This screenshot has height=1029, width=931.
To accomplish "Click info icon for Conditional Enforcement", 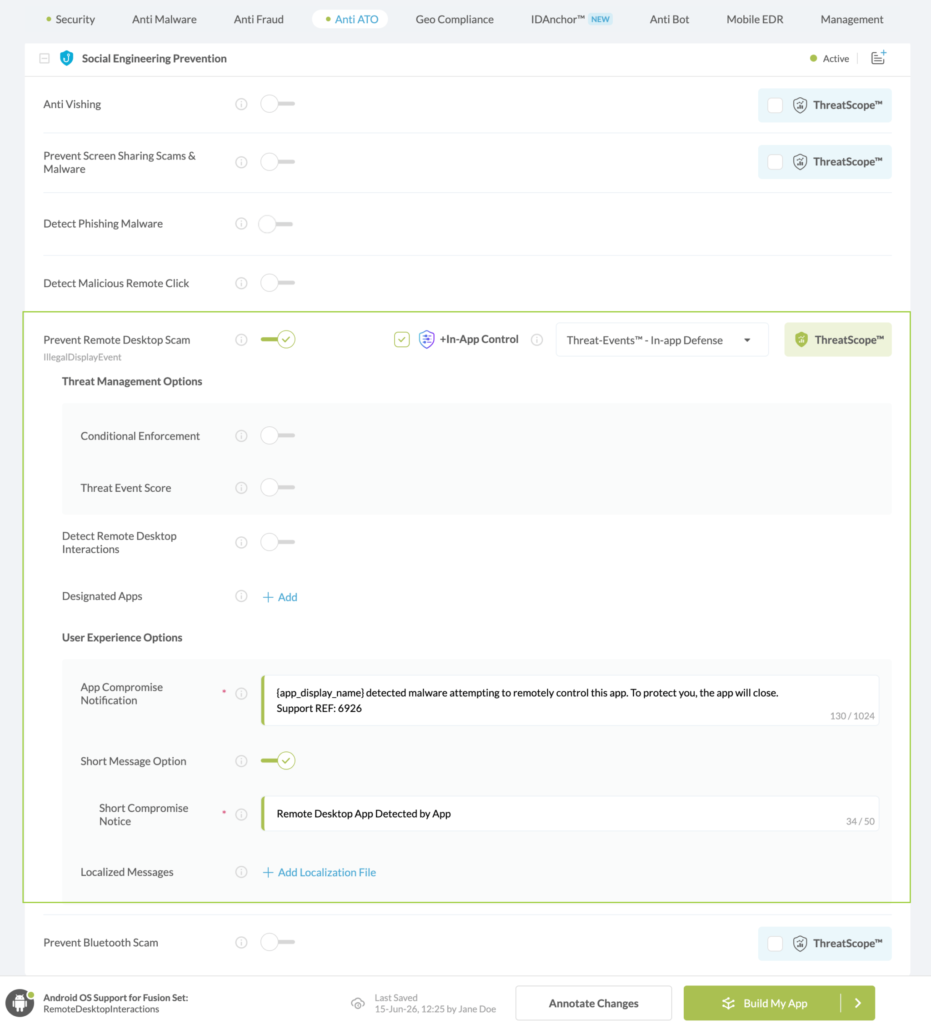I will (241, 436).
